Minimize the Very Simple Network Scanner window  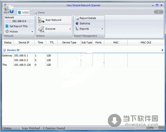pyautogui.click(x=153, y=5)
